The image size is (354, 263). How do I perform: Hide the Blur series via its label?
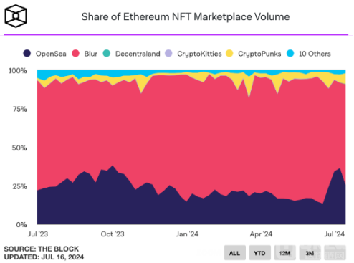(91, 54)
